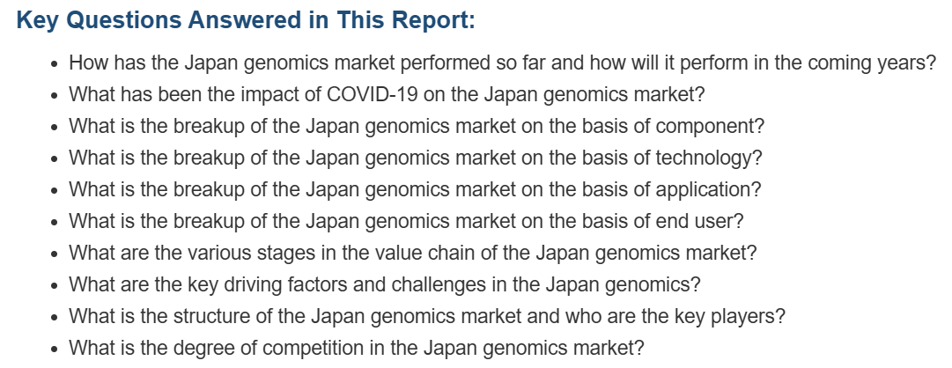The height and width of the screenshot is (368, 952).
Task: Click the bullet dot before the end user question
Action: click(55, 222)
